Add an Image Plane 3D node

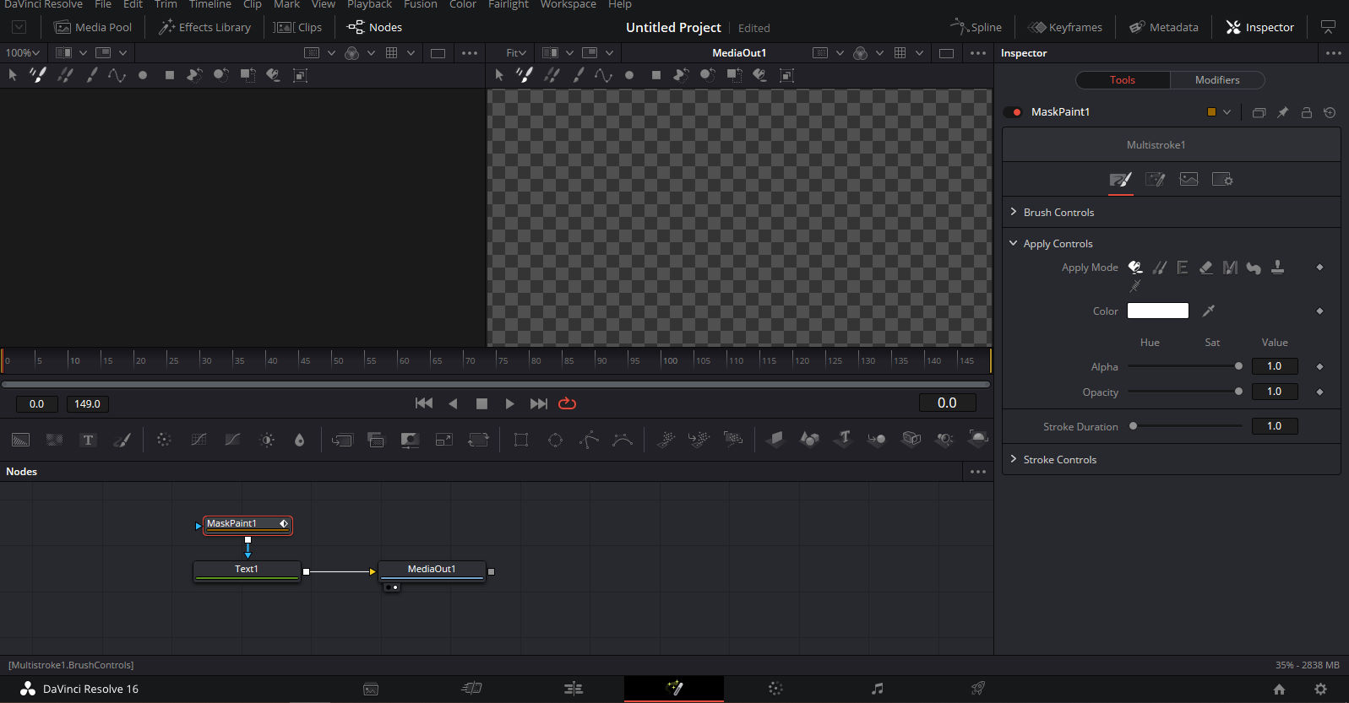775,440
